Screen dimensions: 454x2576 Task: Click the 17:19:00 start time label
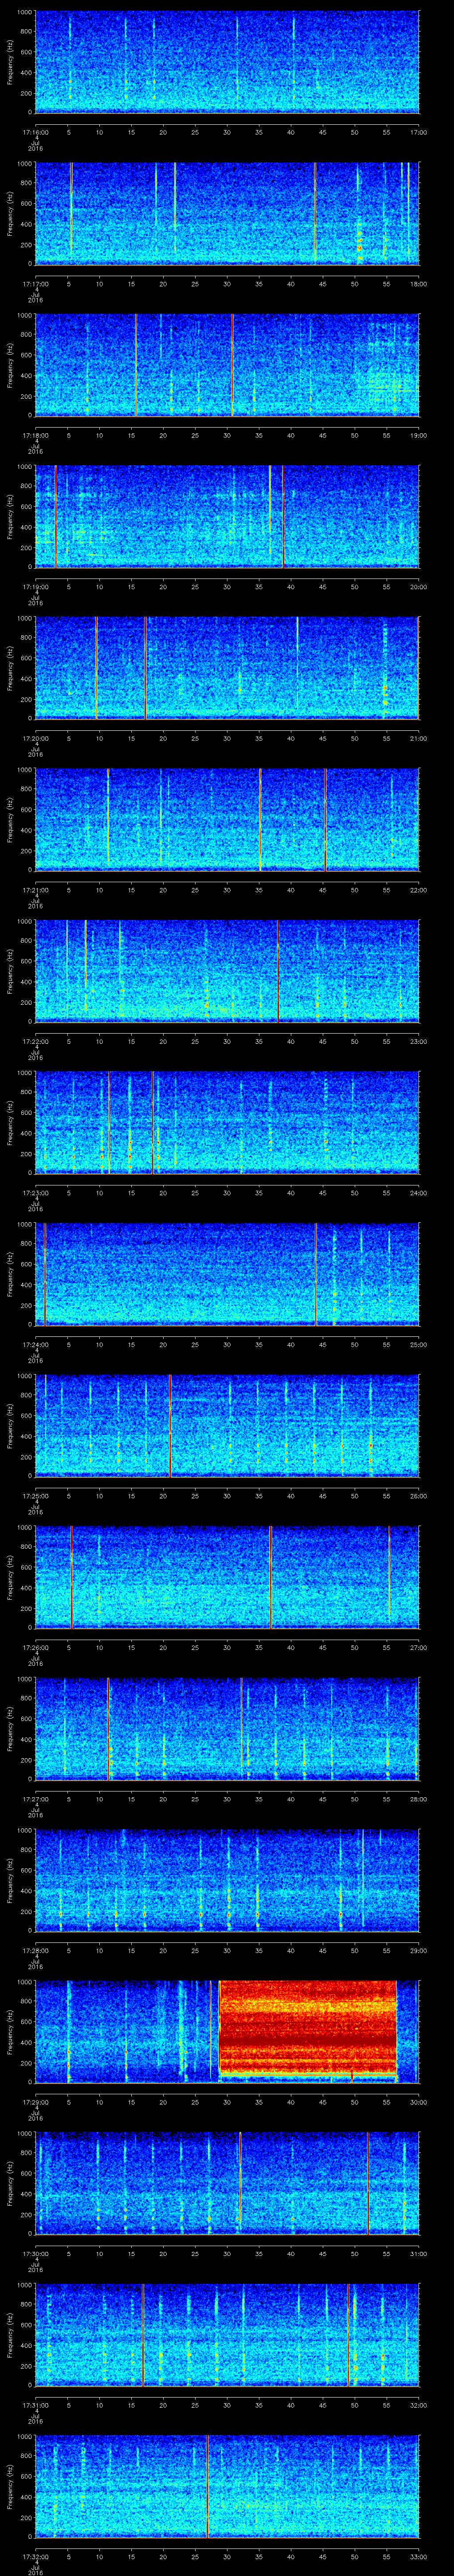[35, 587]
